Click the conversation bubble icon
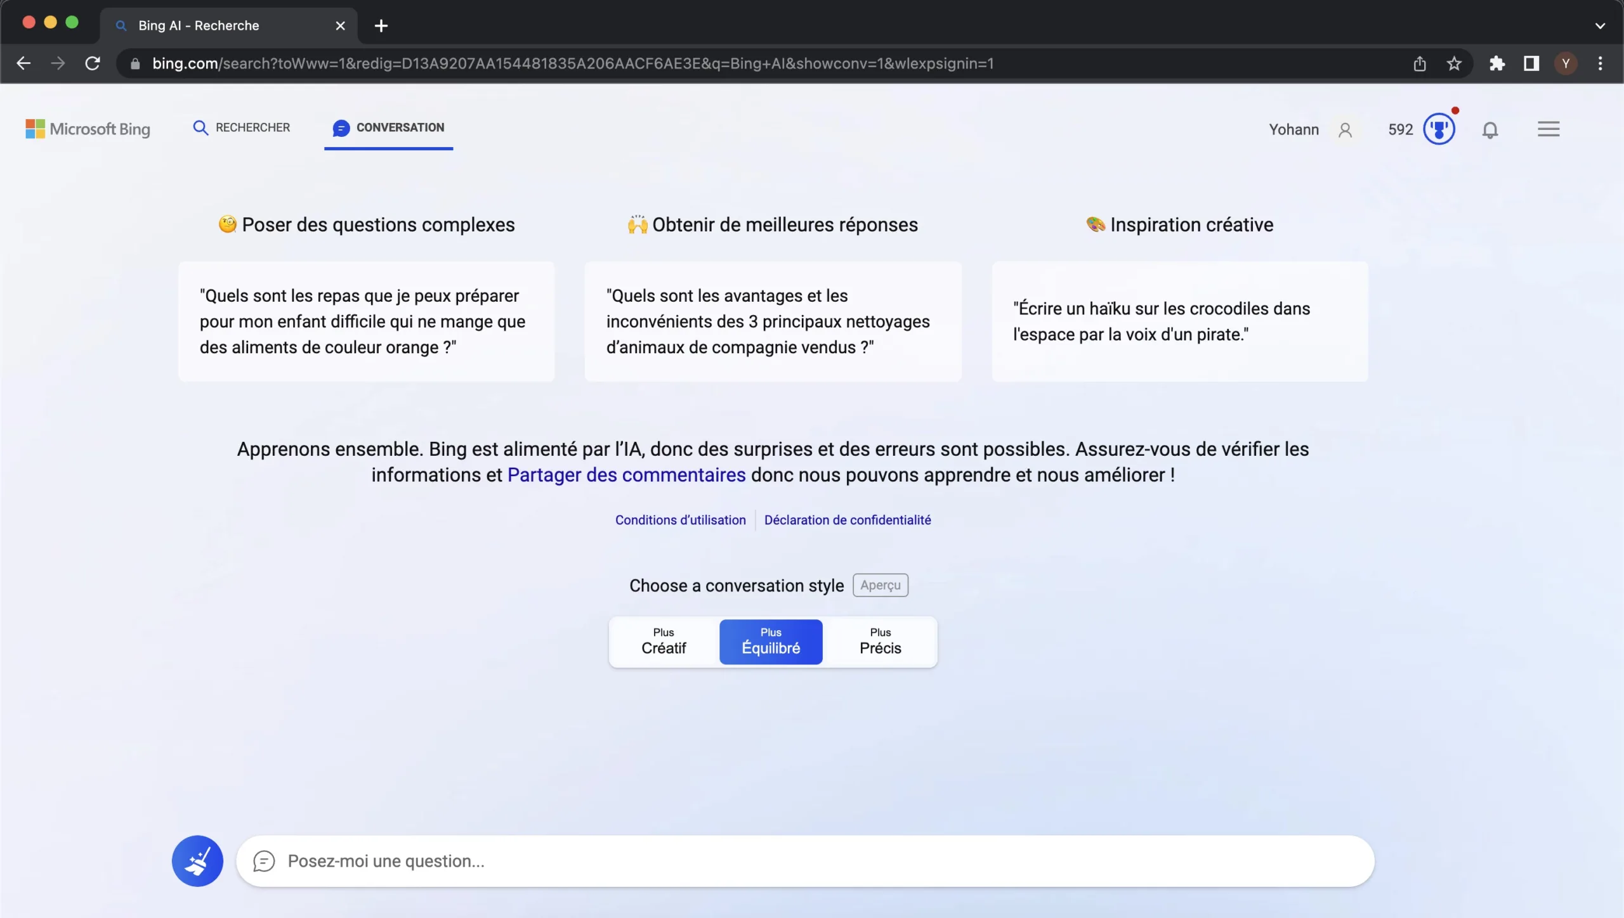Viewport: 1624px width, 918px height. tap(341, 127)
